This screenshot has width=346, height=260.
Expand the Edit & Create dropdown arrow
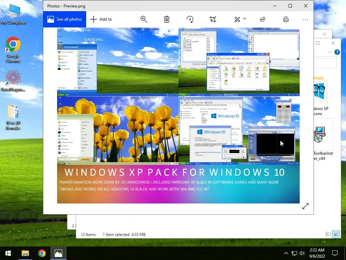point(245,19)
